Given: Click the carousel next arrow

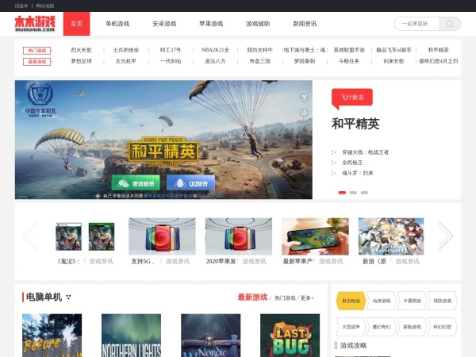Looking at the screenshot, I should [445, 236].
